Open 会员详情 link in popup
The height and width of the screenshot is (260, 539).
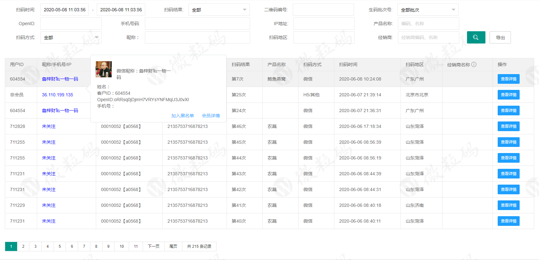click(211, 116)
